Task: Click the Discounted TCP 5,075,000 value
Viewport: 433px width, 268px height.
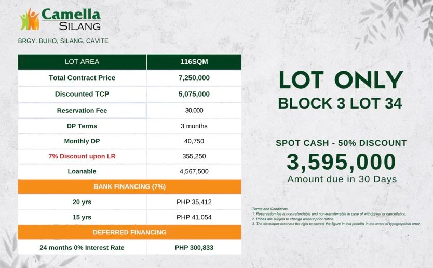Action: pyautogui.click(x=194, y=94)
